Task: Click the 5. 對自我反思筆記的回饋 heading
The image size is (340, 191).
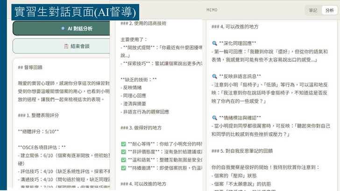Action: pyautogui.click(x=242, y=151)
